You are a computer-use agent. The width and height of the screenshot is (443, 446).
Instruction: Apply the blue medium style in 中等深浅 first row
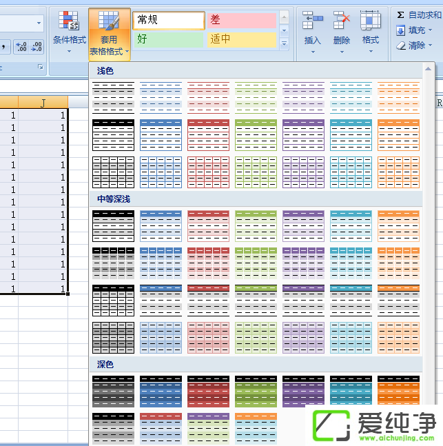(x=161, y=226)
